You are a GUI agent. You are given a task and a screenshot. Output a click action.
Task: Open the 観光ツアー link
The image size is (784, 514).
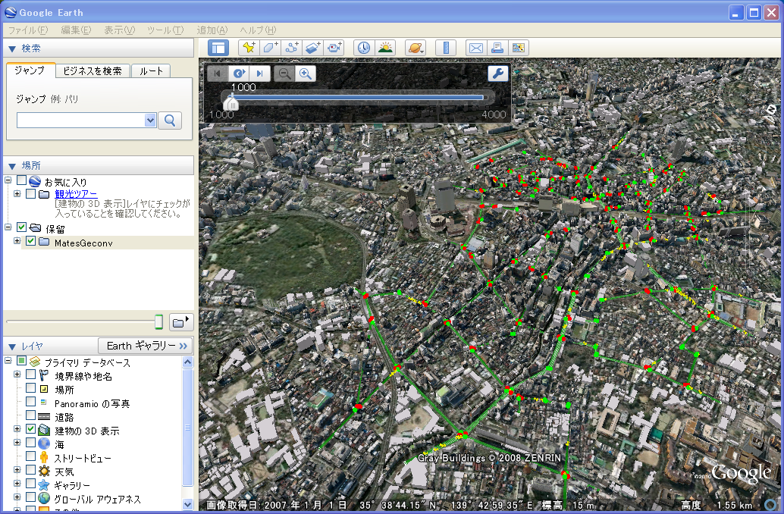pos(76,194)
